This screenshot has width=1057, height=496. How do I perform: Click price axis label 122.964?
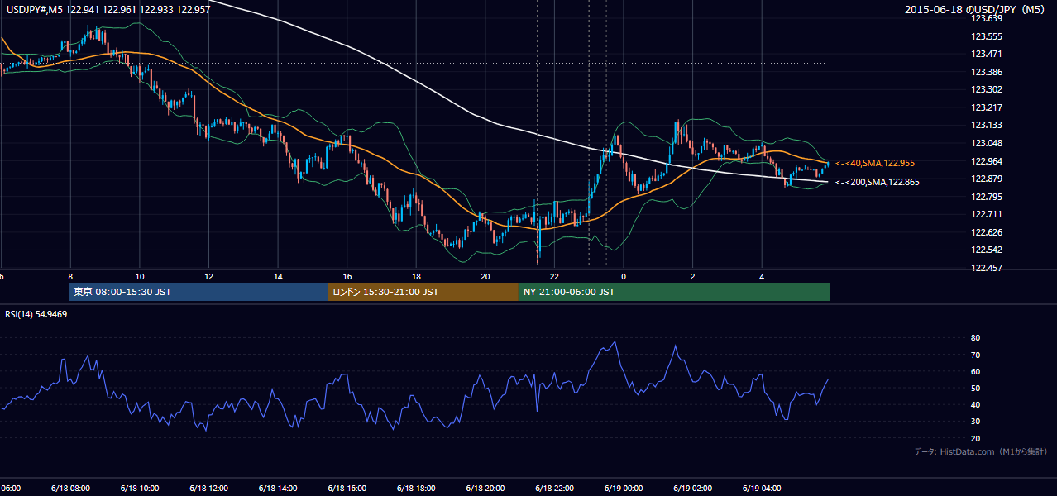tap(988, 161)
